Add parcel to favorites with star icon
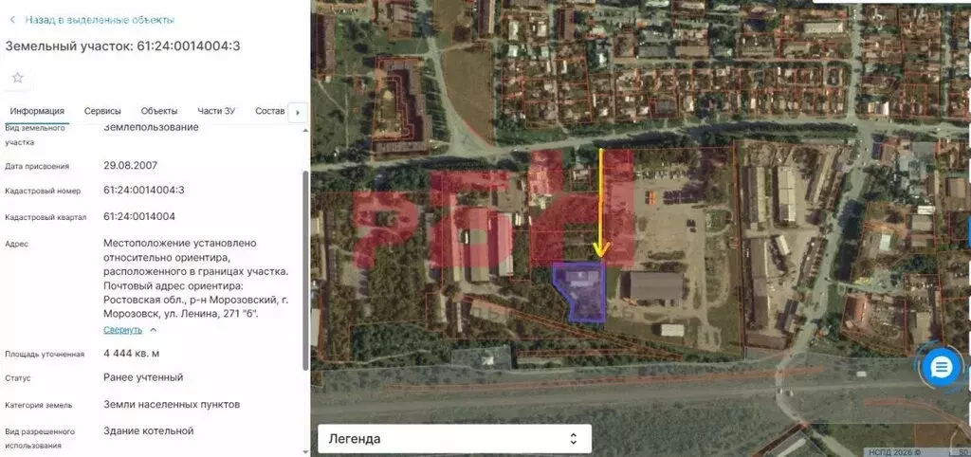 [17, 78]
